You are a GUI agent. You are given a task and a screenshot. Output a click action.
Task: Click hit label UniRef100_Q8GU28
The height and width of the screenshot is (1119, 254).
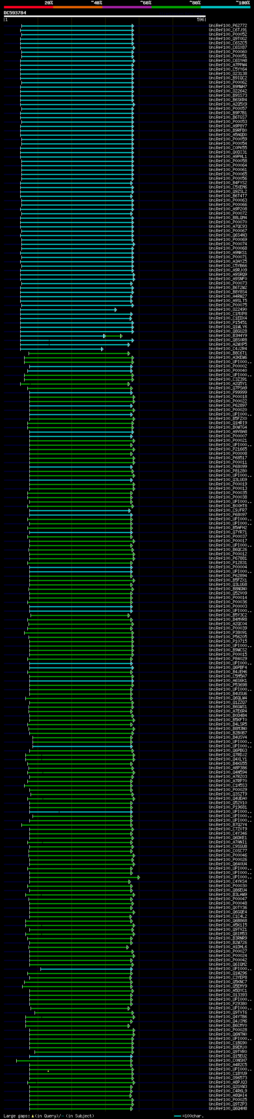(x=228, y=331)
